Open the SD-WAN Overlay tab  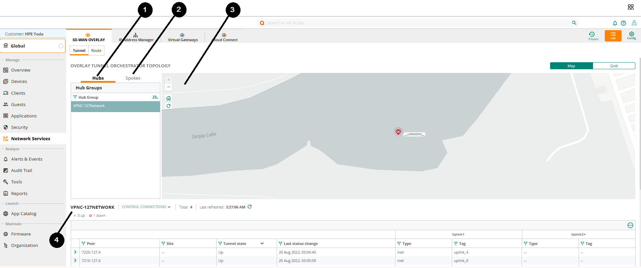click(89, 37)
